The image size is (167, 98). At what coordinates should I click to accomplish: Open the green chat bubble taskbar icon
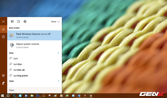(67, 96)
